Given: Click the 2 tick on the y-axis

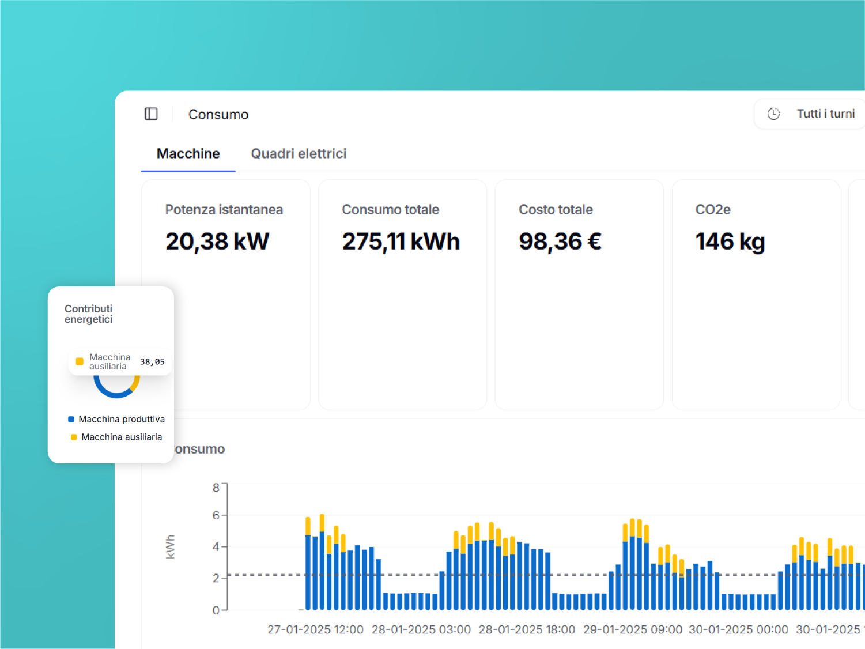Looking at the screenshot, I should pyautogui.click(x=216, y=578).
